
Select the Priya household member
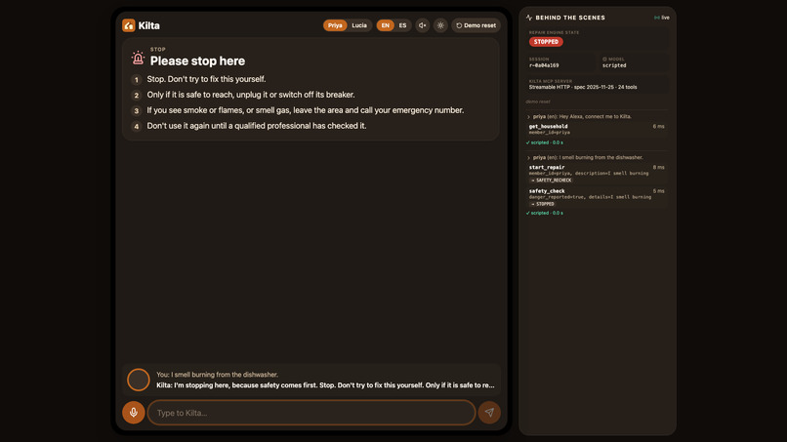click(335, 25)
